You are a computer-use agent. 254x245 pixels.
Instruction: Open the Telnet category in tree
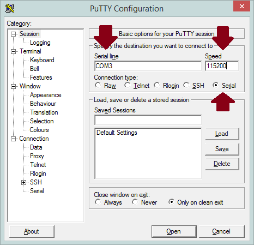click(x=38, y=165)
